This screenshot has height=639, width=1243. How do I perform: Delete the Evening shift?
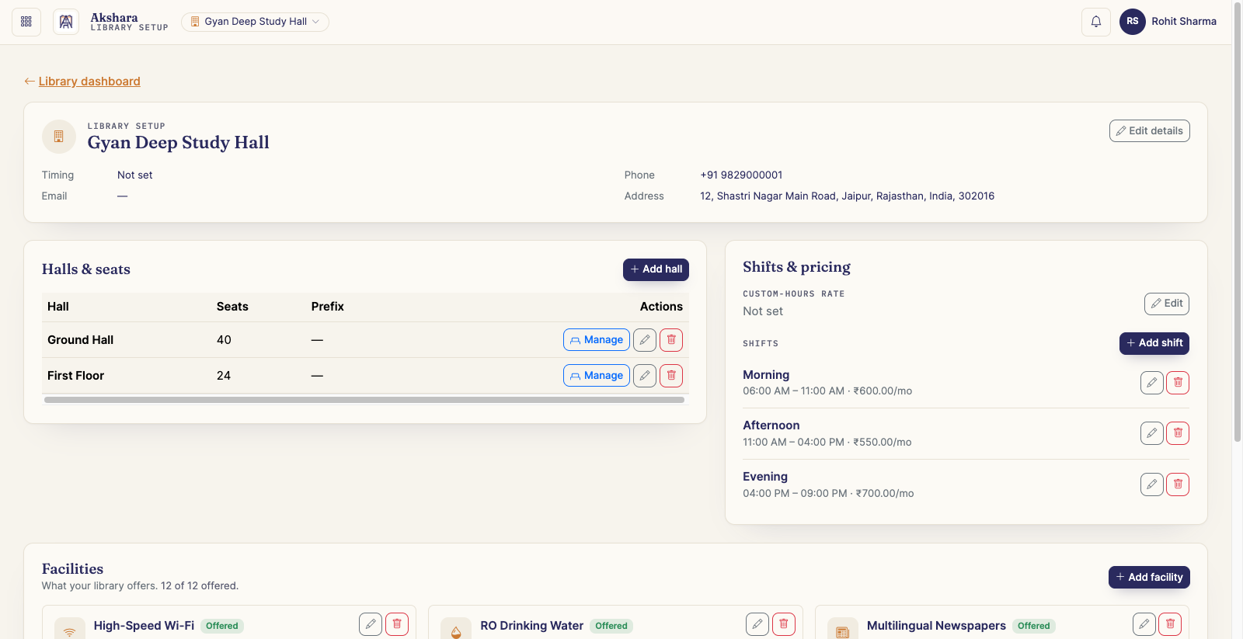(x=1178, y=484)
